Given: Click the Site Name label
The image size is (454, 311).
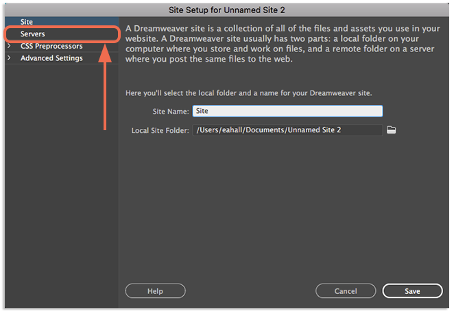Looking at the screenshot, I should [x=171, y=112].
